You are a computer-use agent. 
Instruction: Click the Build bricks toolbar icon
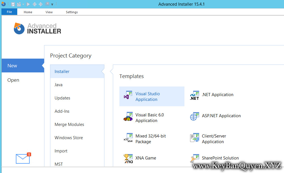(x=19, y=4)
